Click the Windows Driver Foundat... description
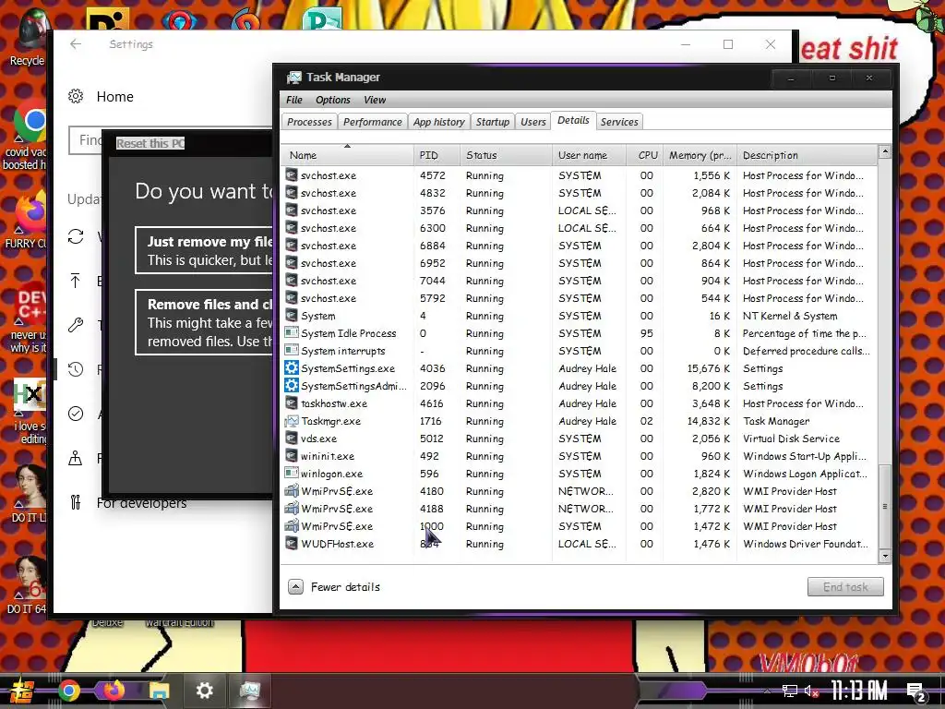945x709 pixels. [805, 544]
